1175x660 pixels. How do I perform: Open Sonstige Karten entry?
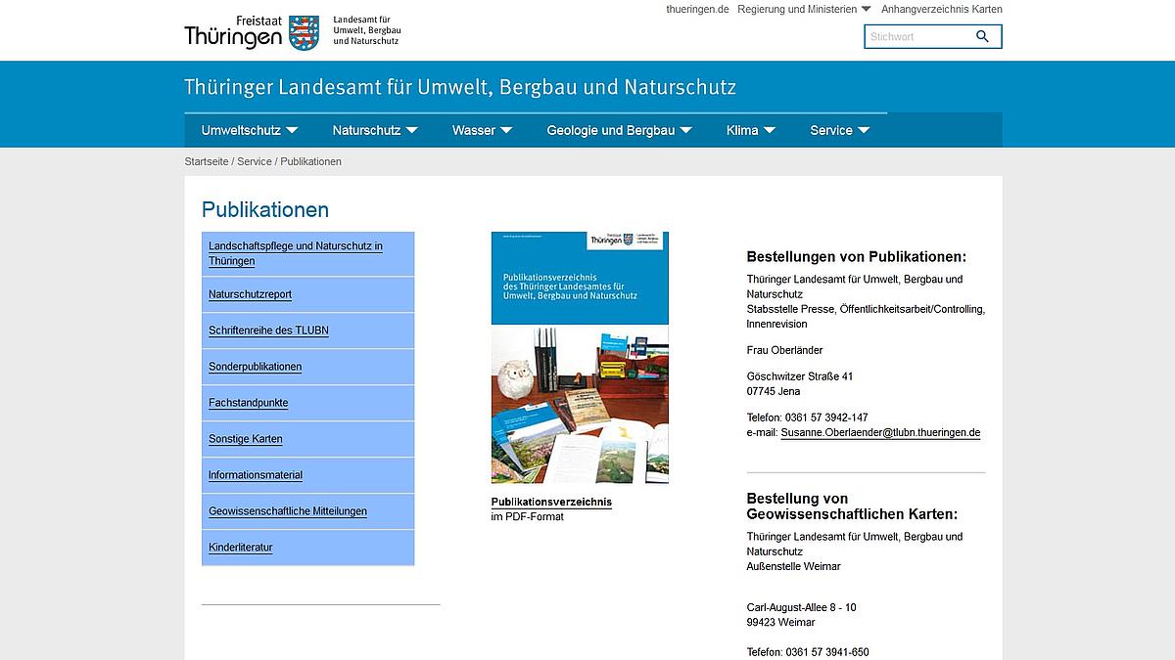pyautogui.click(x=308, y=439)
